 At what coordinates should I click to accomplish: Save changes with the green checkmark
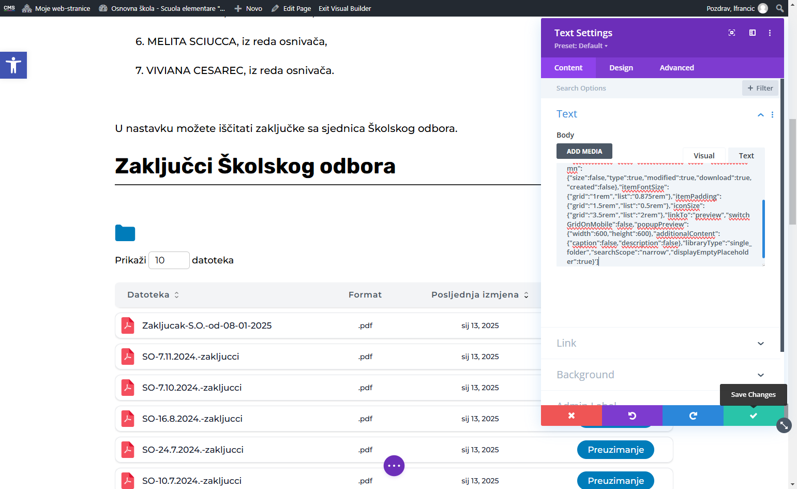point(754,416)
